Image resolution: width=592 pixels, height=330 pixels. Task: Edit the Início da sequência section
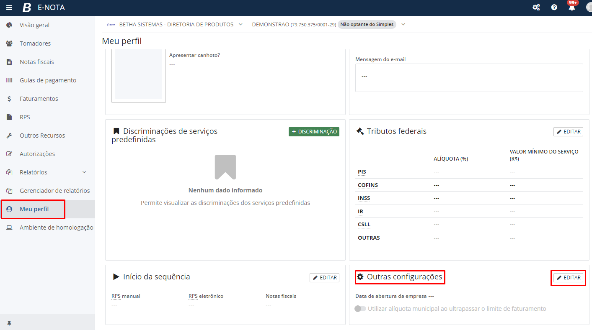(x=324, y=278)
